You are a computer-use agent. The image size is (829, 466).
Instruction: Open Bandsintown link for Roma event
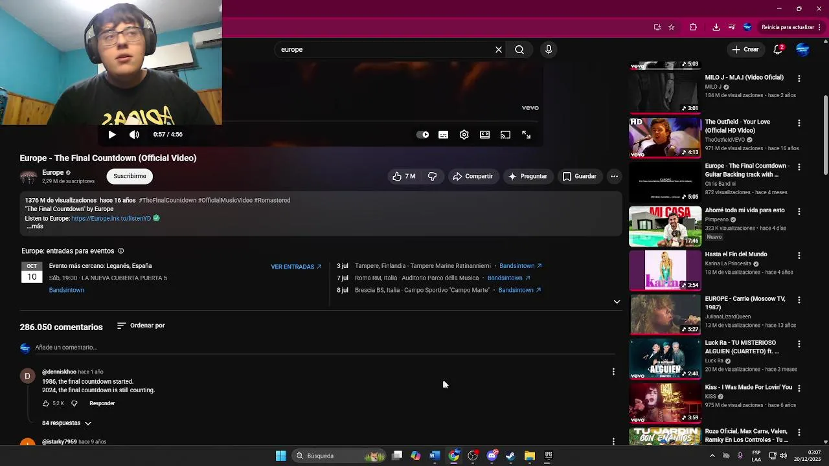508,278
